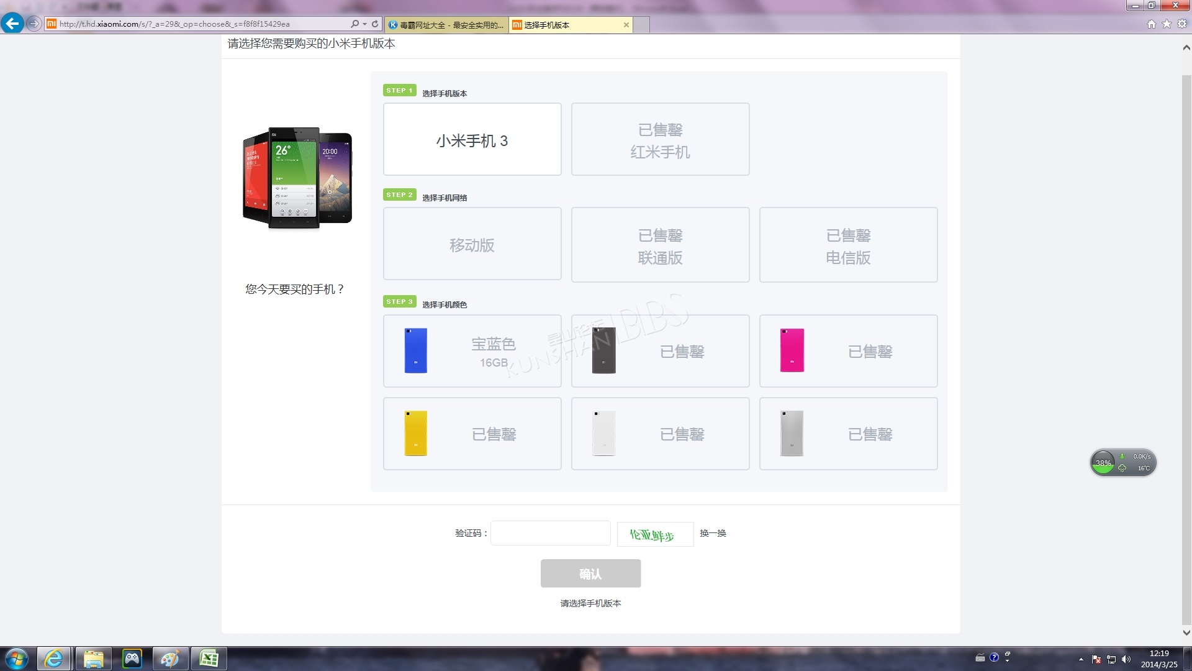The width and height of the screenshot is (1192, 671).
Task: Select the sold-out 红米手机 option
Action: [x=660, y=139]
